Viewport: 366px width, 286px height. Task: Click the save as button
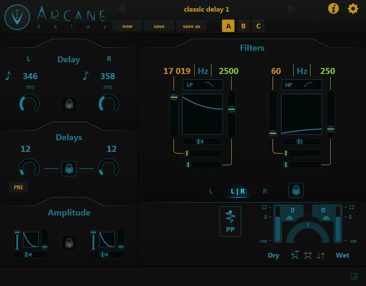point(192,26)
